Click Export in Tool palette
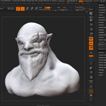This screenshot has width=106, height=106. [101, 75]
